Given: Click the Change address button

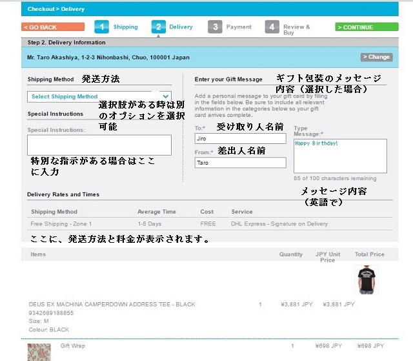Looking at the screenshot, I should click(x=376, y=57).
